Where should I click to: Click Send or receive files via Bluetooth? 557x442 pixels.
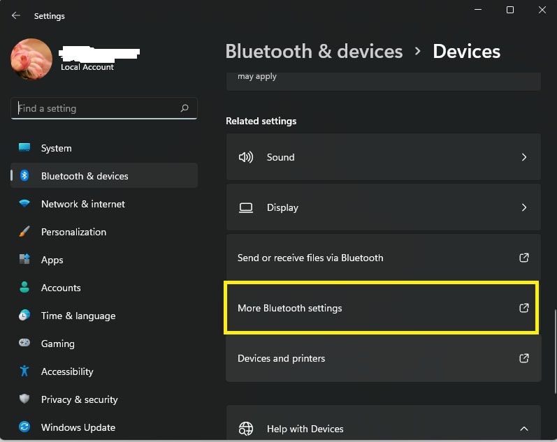coord(384,258)
